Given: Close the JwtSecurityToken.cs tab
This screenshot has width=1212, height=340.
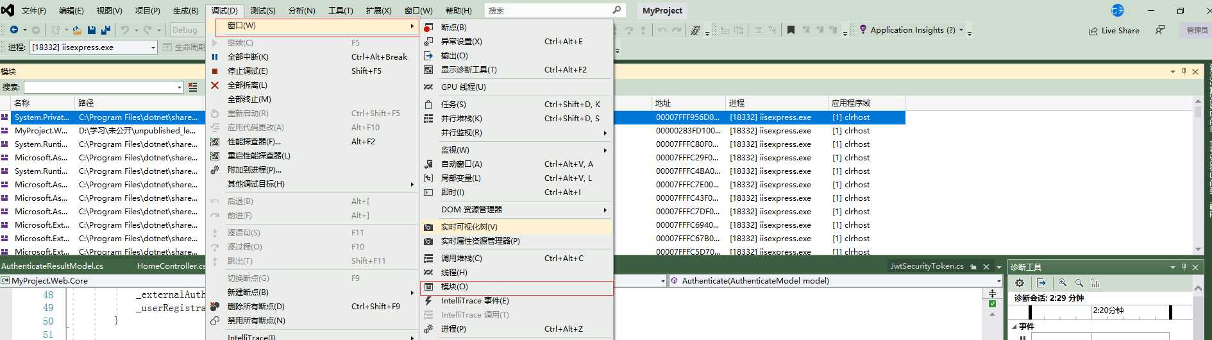Looking at the screenshot, I should point(986,266).
